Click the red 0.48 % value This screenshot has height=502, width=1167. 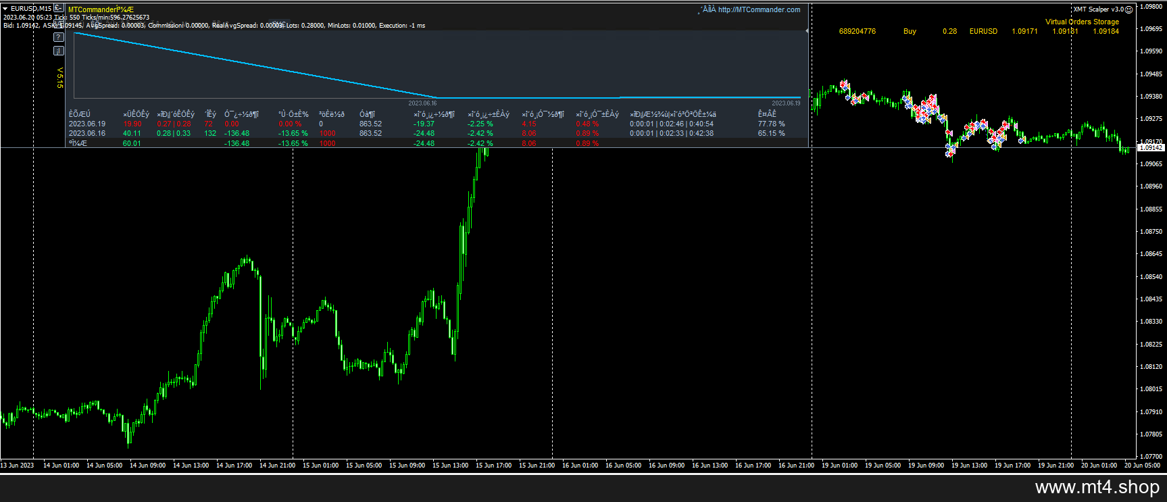587,124
